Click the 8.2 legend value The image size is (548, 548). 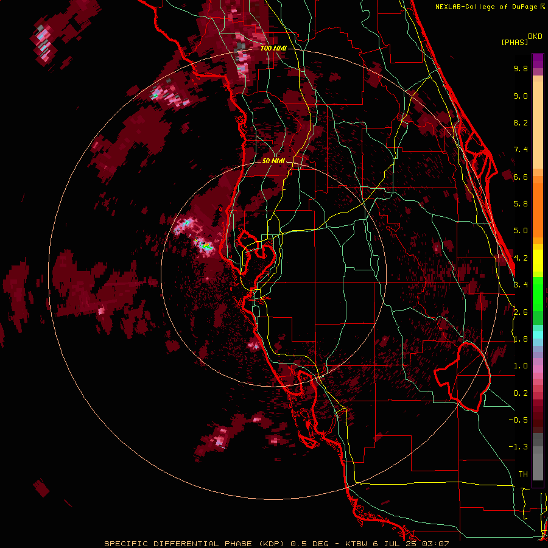coord(521,122)
